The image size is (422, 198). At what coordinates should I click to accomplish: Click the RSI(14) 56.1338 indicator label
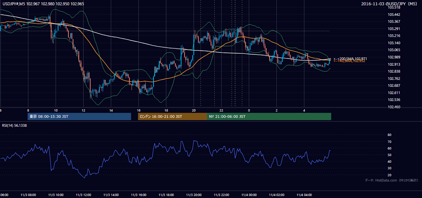coord(15,125)
